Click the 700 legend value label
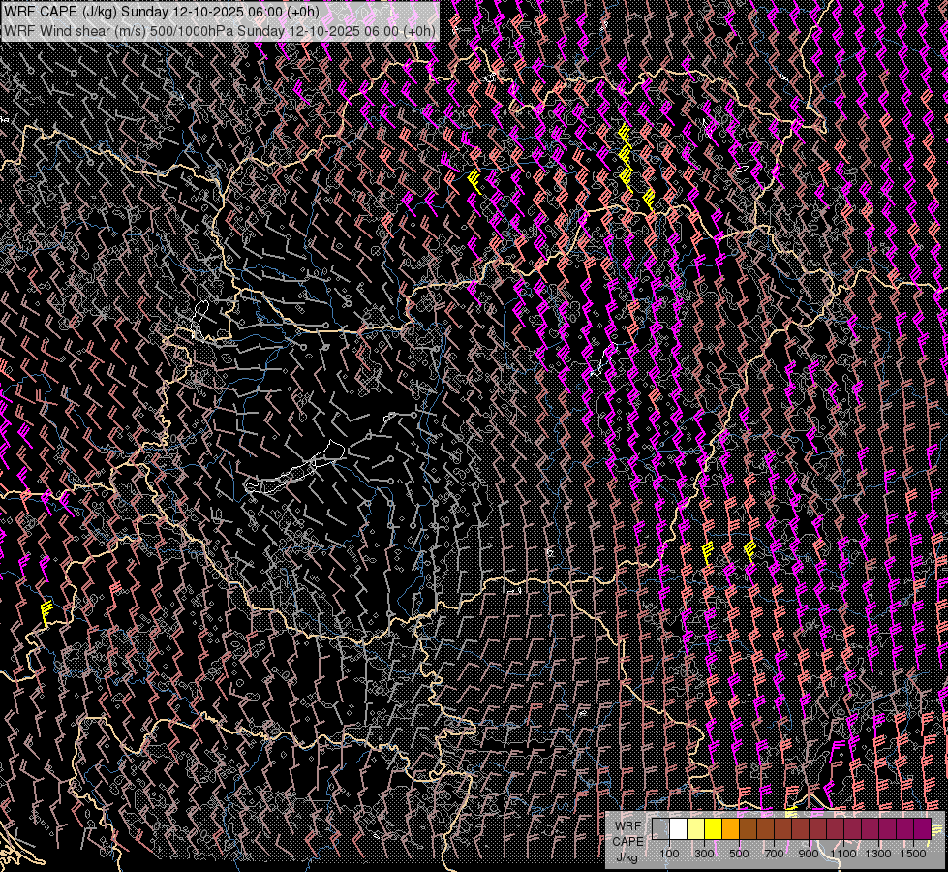This screenshot has height=872, width=948. click(774, 854)
